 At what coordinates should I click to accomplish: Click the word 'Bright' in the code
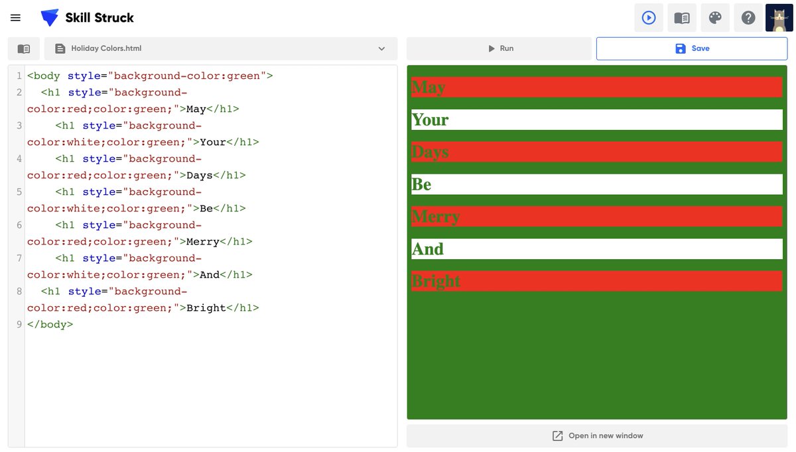pos(206,308)
